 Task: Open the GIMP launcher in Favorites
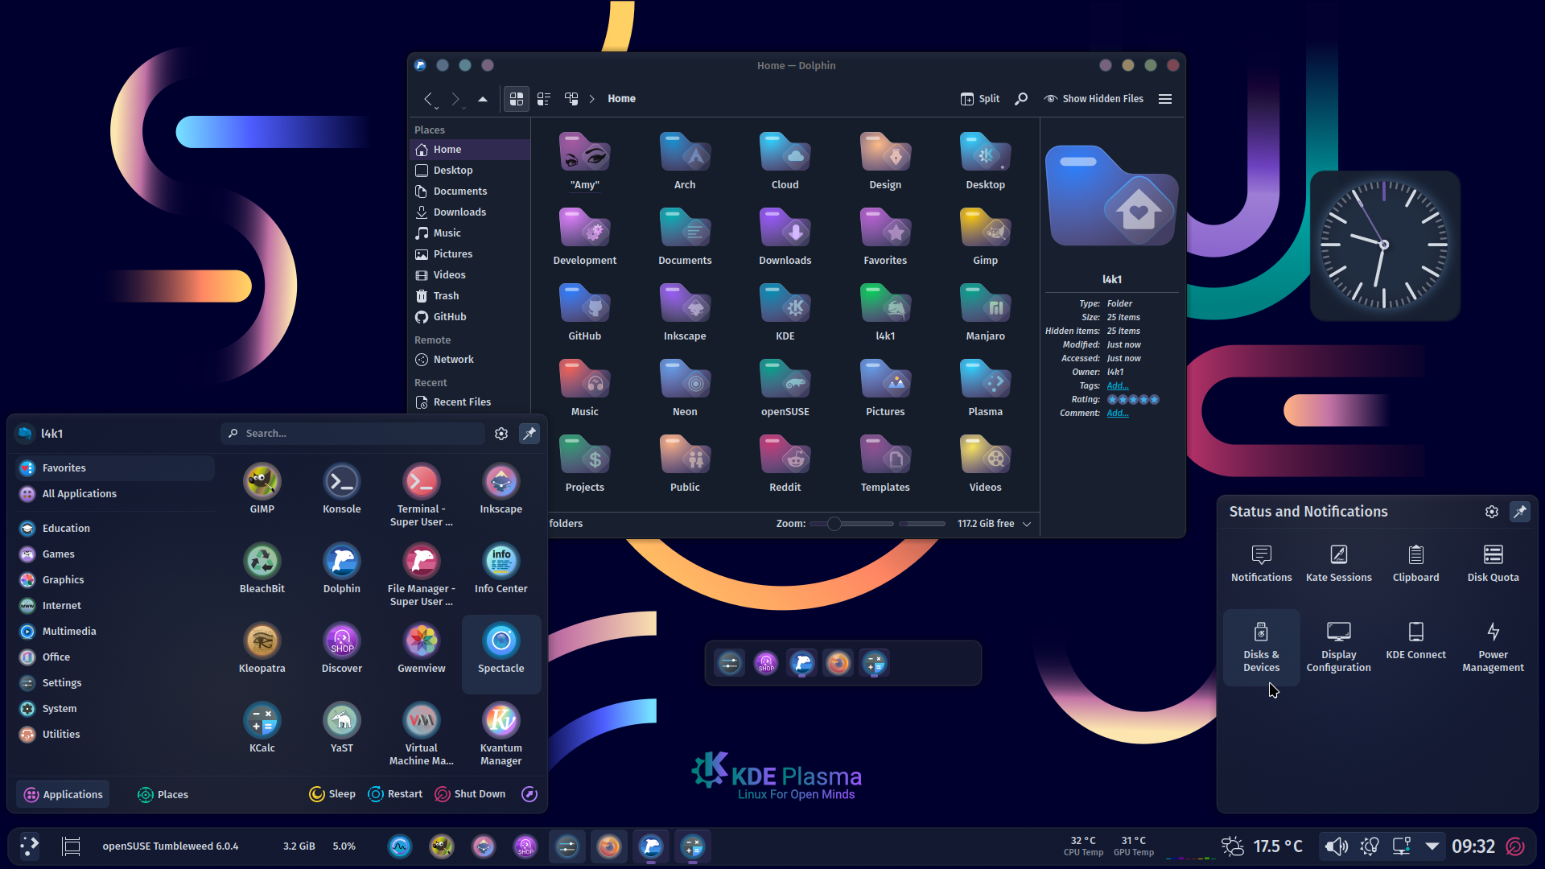click(262, 488)
